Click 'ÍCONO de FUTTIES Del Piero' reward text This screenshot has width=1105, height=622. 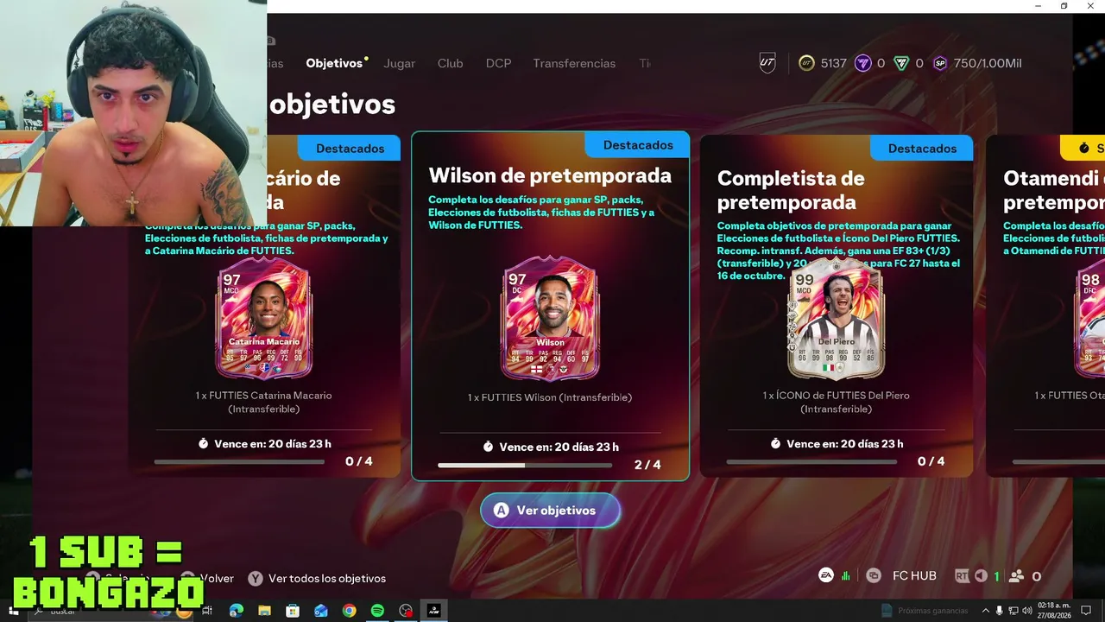(837, 395)
